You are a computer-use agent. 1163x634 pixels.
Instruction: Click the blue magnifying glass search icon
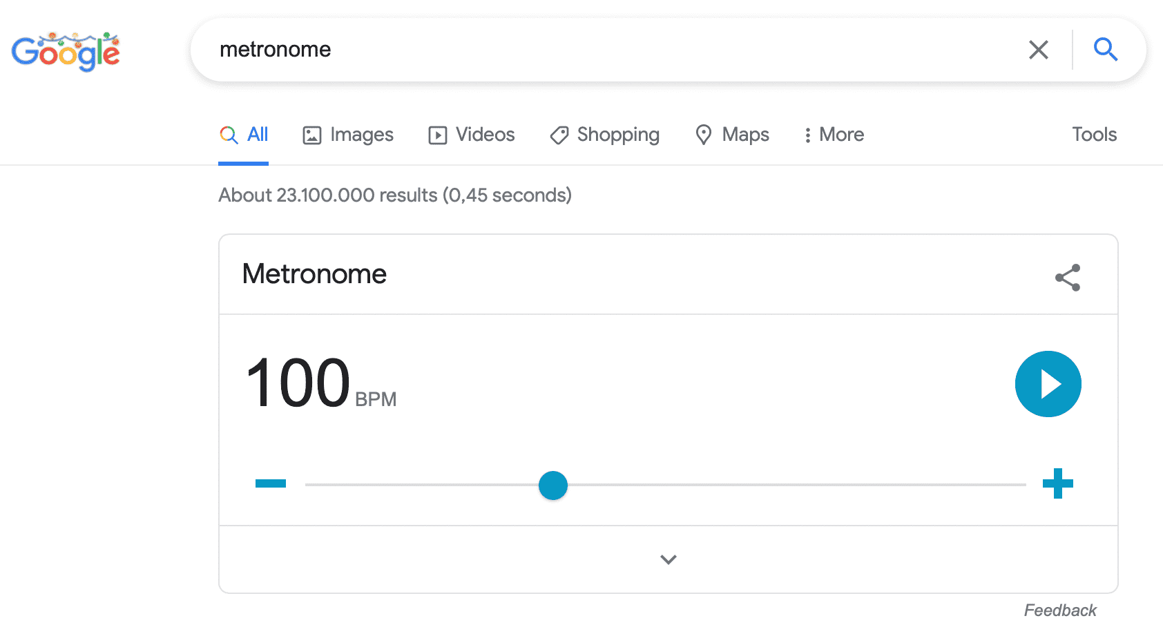(x=1105, y=50)
